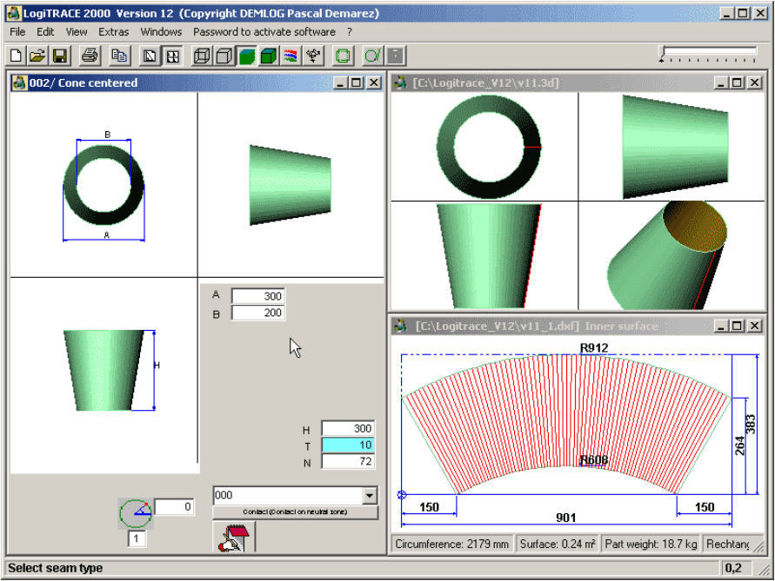The image size is (775, 581).
Task: Open a file with the folder icon
Action: [37, 56]
